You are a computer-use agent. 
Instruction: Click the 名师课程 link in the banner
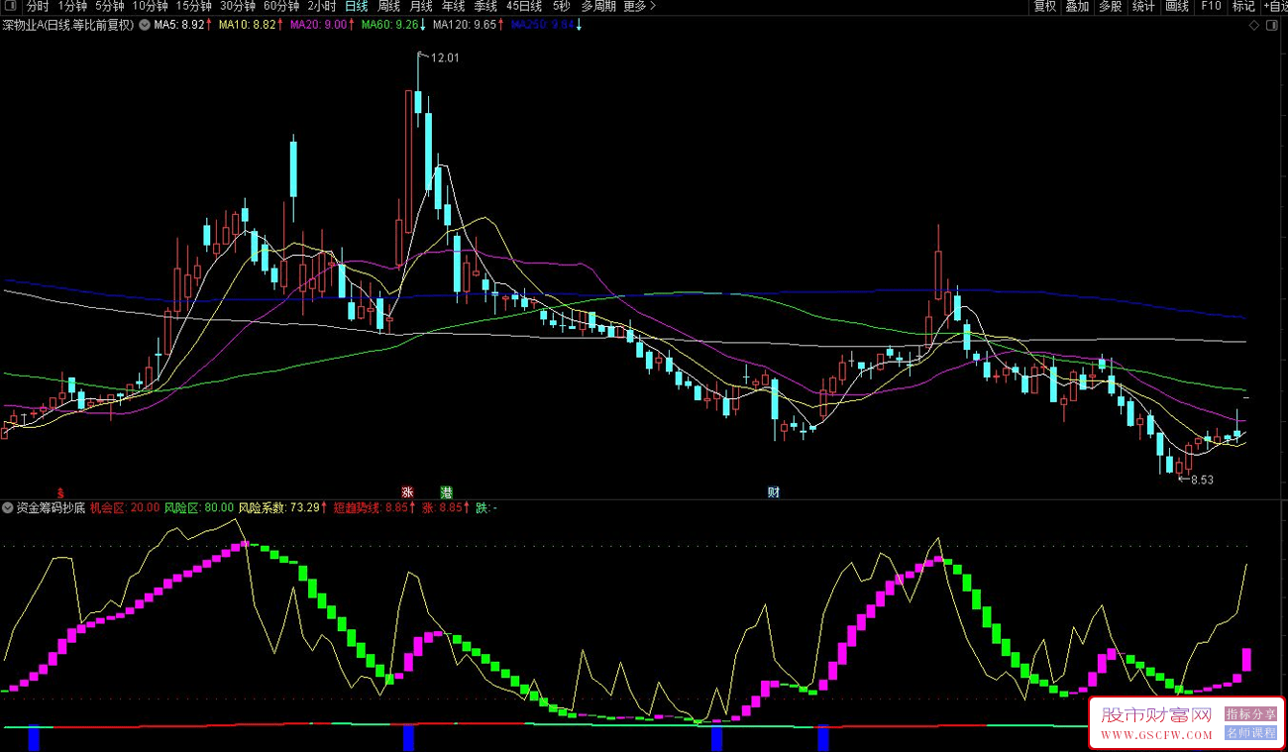tap(1251, 733)
